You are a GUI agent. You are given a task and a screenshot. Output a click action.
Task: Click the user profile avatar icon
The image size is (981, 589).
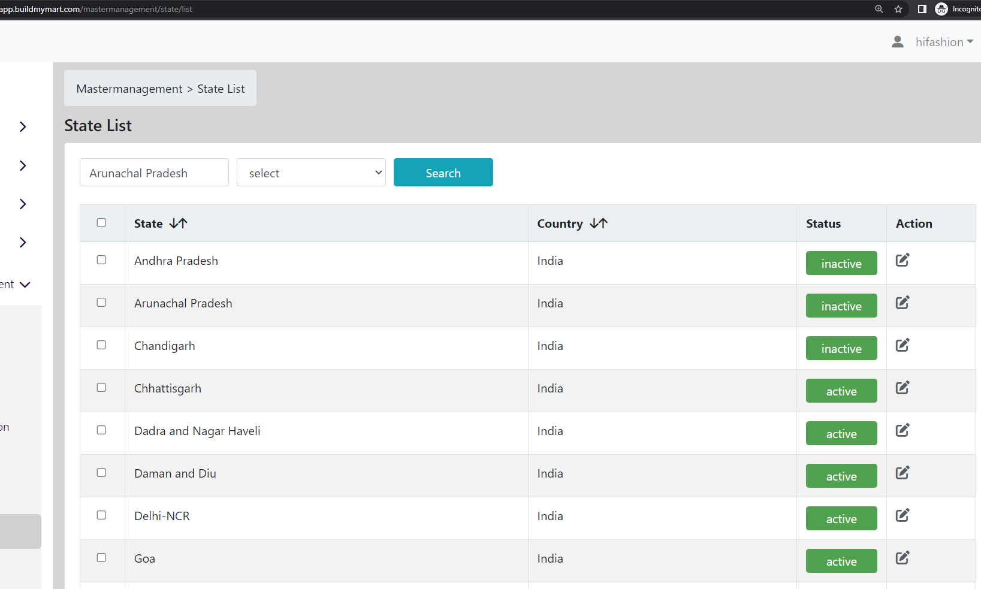click(x=897, y=42)
